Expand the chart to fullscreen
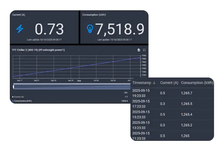This screenshot has height=147, width=222. click(x=144, y=50)
